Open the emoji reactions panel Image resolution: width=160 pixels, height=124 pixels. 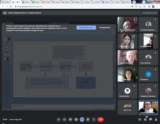76,119
